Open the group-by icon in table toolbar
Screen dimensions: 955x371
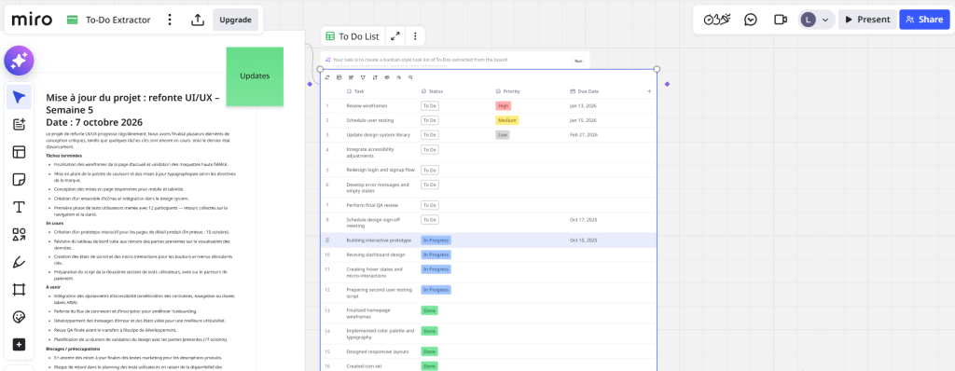tap(351, 77)
